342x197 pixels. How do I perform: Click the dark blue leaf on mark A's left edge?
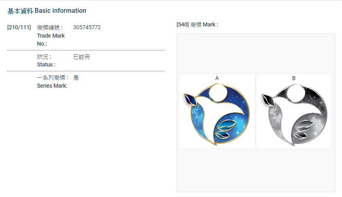coord(190,99)
